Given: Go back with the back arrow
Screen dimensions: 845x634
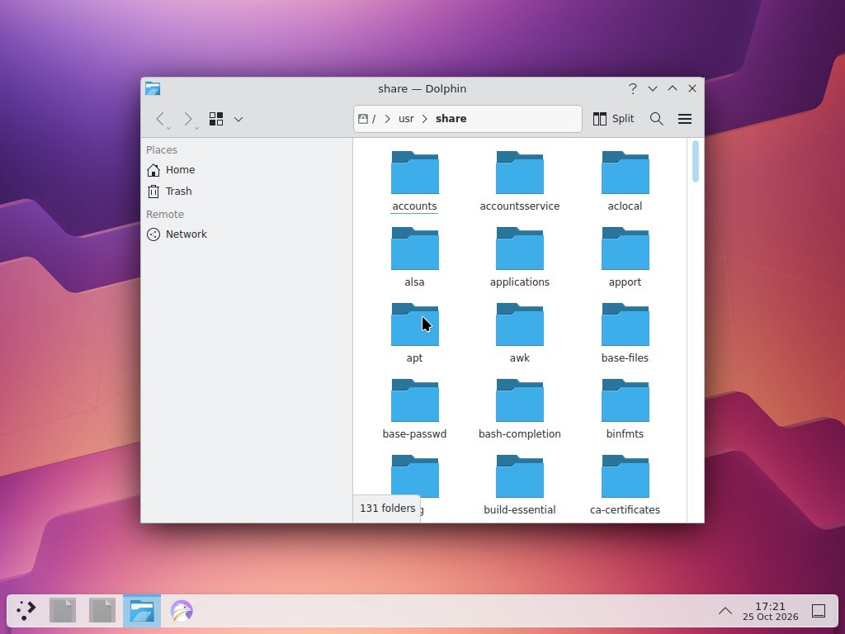Looking at the screenshot, I should click(159, 119).
